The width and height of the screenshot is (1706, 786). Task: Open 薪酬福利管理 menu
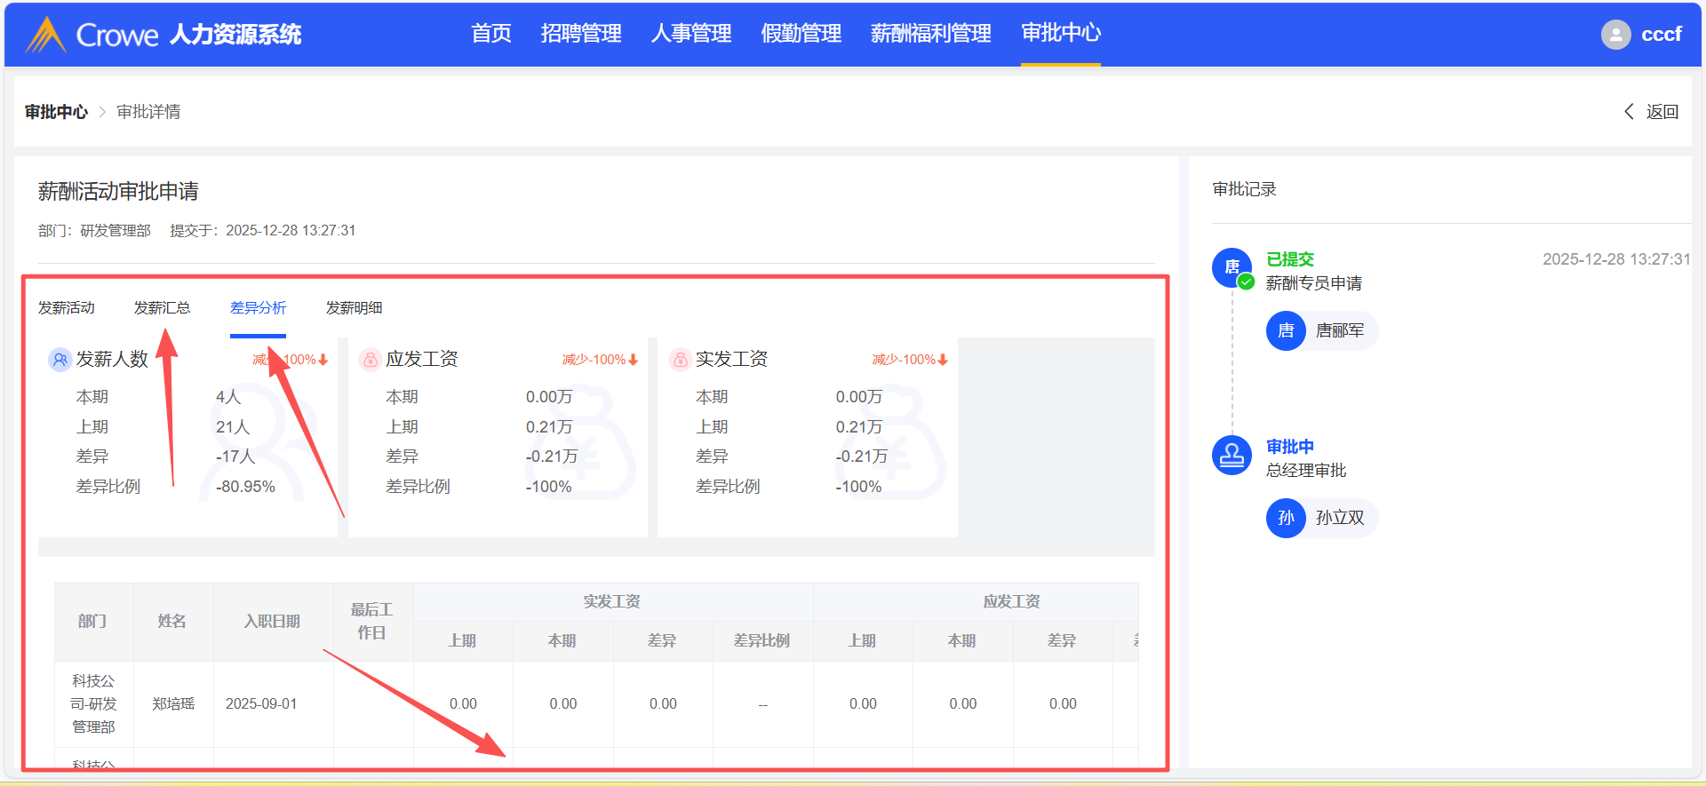coord(931,34)
